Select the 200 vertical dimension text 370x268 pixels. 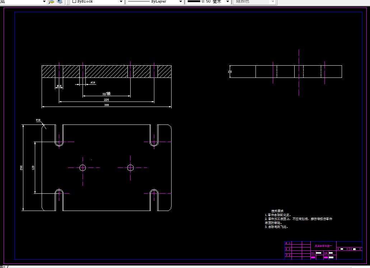(21, 168)
